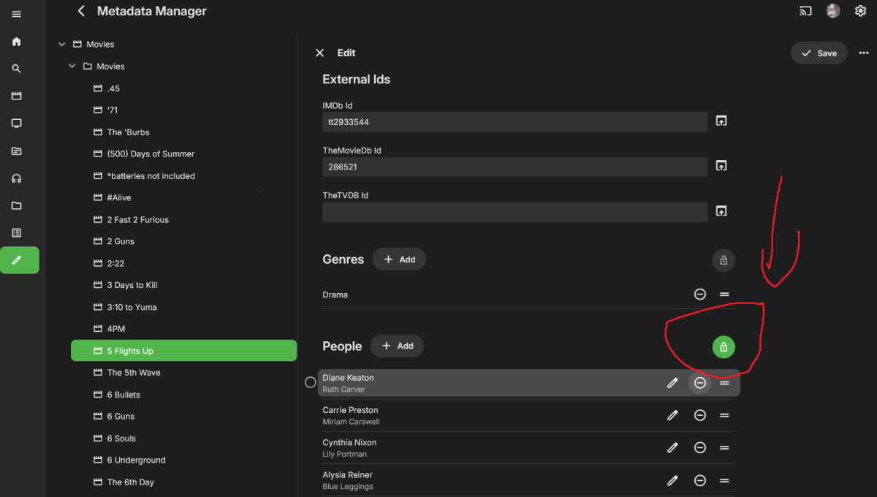Click the Save button
Screen dimensions: 877x497
819,53
